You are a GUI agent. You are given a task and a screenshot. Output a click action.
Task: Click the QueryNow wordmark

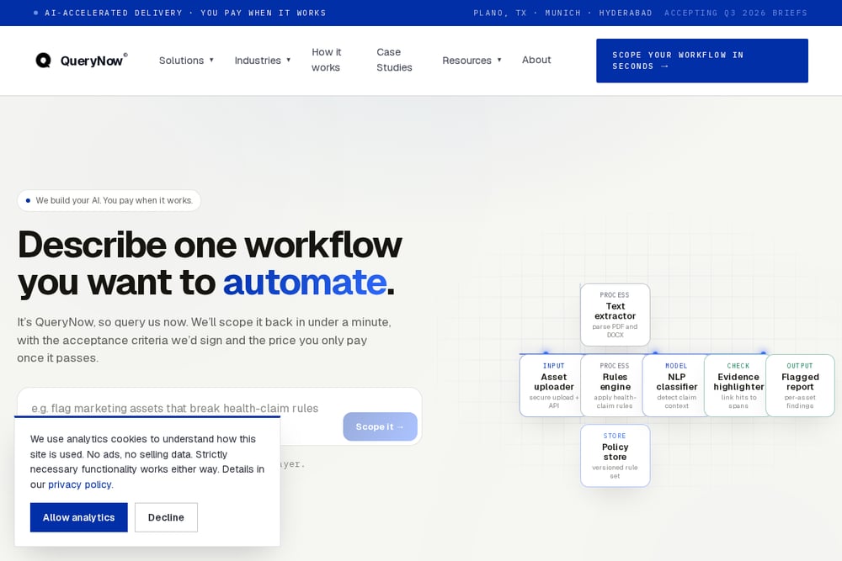92,61
